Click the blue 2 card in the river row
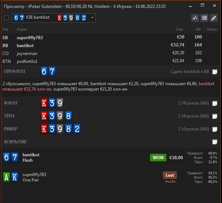222x203 pixels. click(x=77, y=129)
